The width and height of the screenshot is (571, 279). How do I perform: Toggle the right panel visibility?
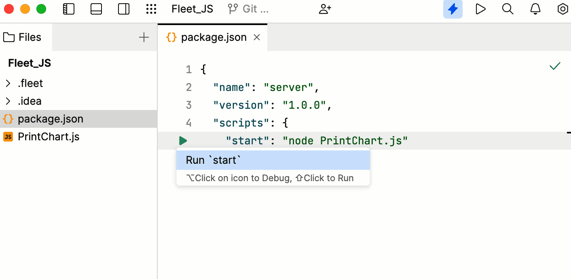coord(123,9)
